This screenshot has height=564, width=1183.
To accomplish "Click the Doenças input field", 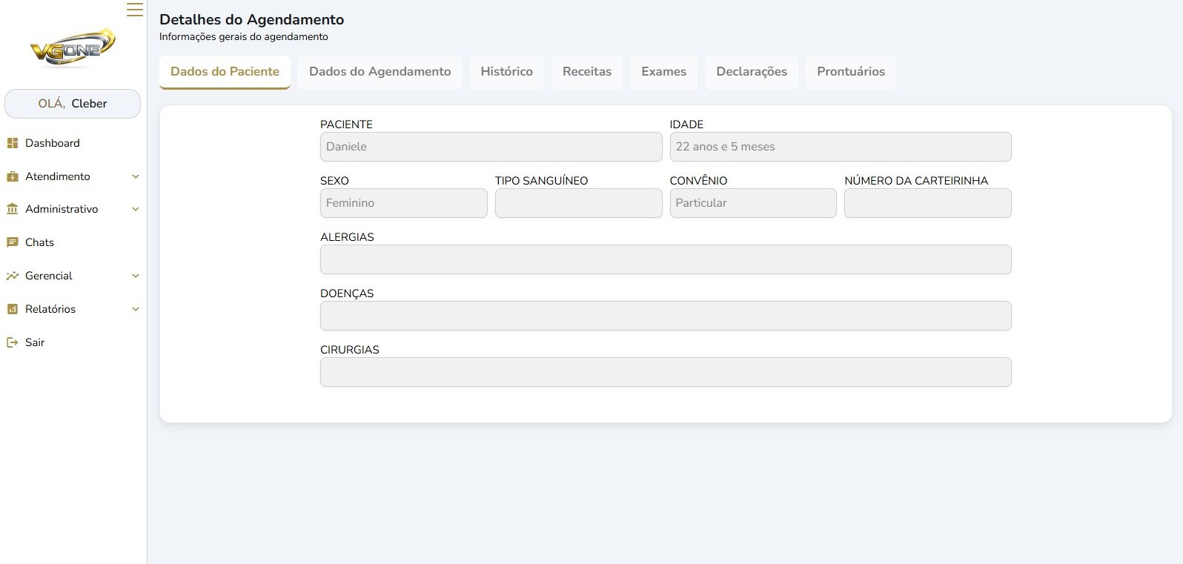I will point(666,316).
